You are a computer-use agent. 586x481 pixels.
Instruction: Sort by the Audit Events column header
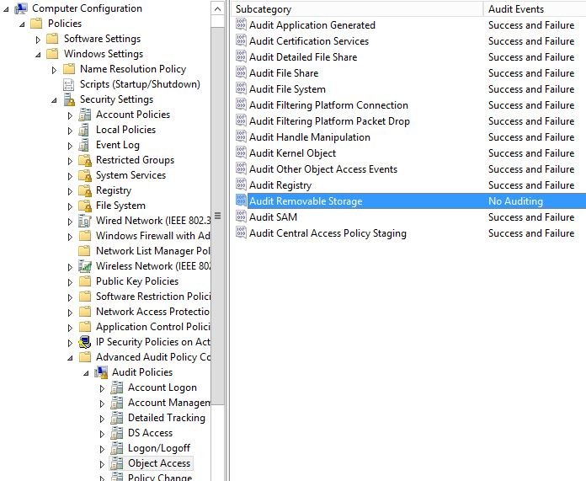tap(530, 8)
